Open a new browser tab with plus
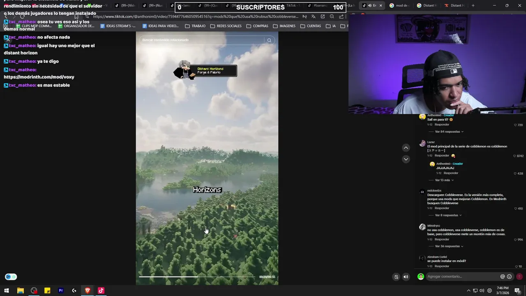 pyautogui.click(x=473, y=5)
